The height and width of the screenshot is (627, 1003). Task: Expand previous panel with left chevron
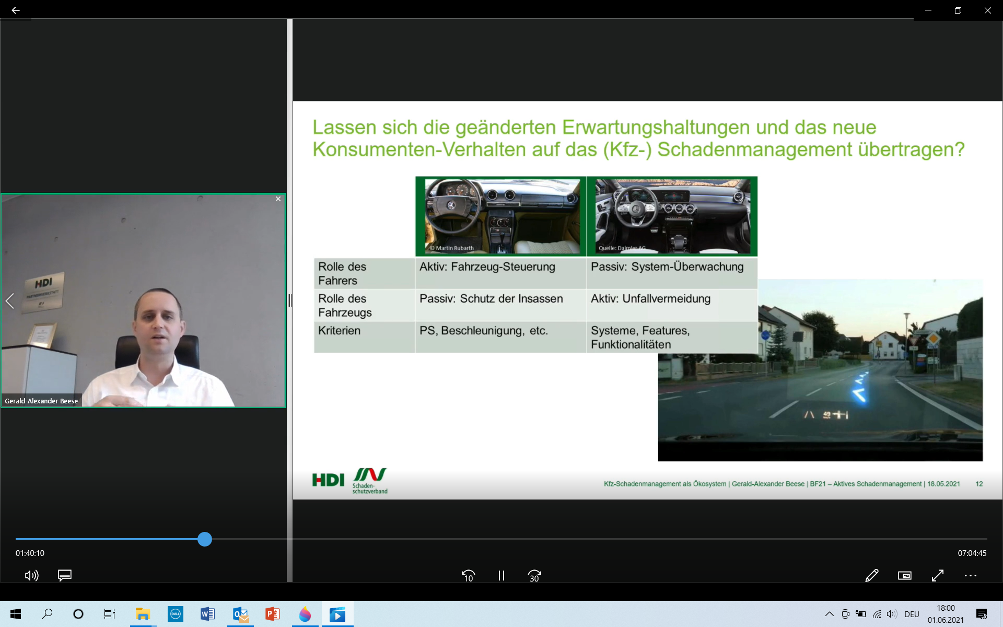(9, 300)
